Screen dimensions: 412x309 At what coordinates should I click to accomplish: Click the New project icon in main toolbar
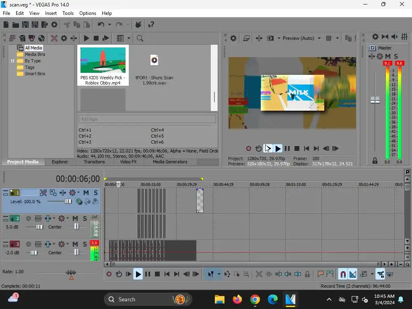[6, 25]
